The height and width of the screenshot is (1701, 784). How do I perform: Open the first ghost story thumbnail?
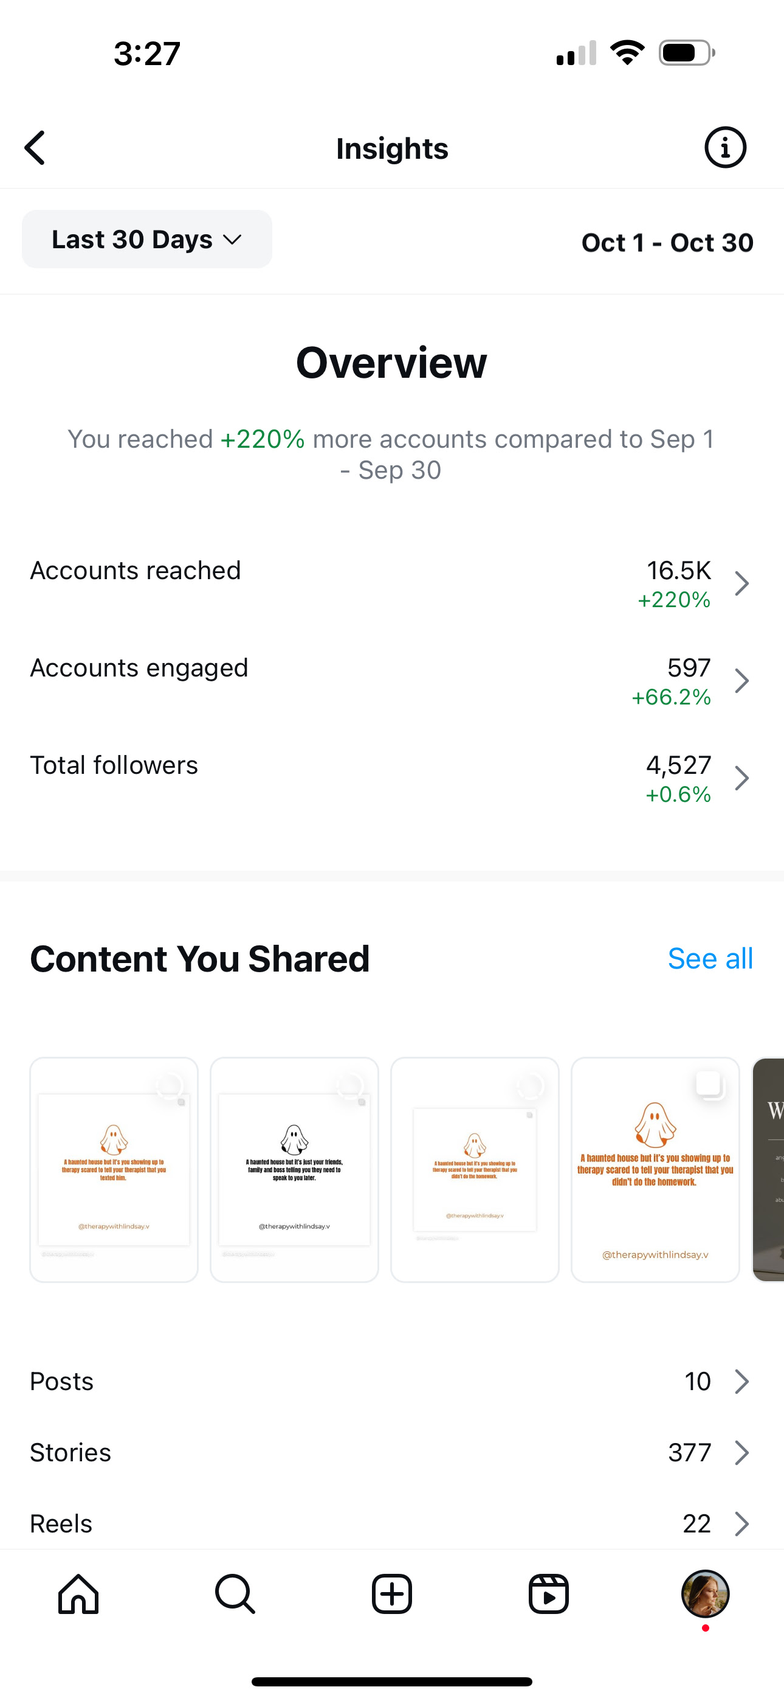point(114,1169)
